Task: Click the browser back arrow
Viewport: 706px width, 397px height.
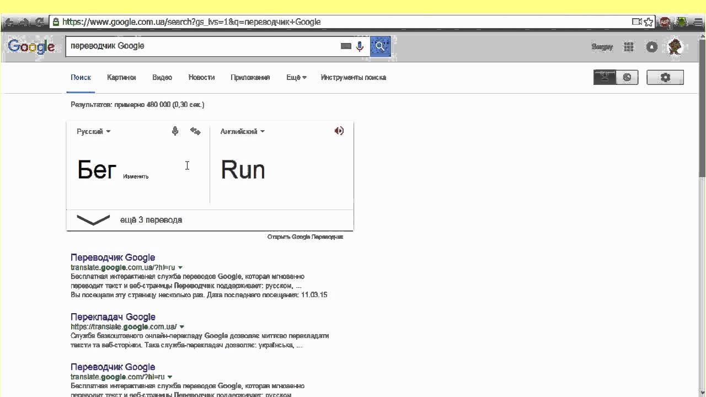Action: 9,22
